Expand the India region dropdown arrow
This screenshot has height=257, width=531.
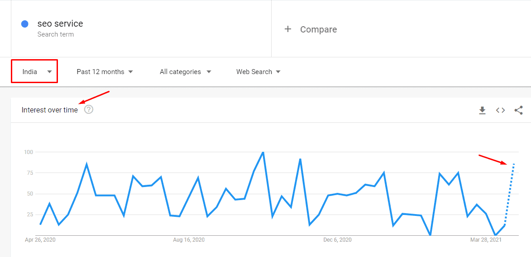point(49,72)
